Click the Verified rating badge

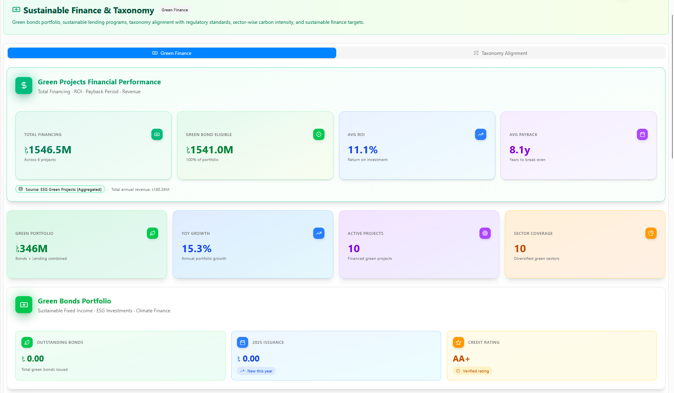click(472, 371)
